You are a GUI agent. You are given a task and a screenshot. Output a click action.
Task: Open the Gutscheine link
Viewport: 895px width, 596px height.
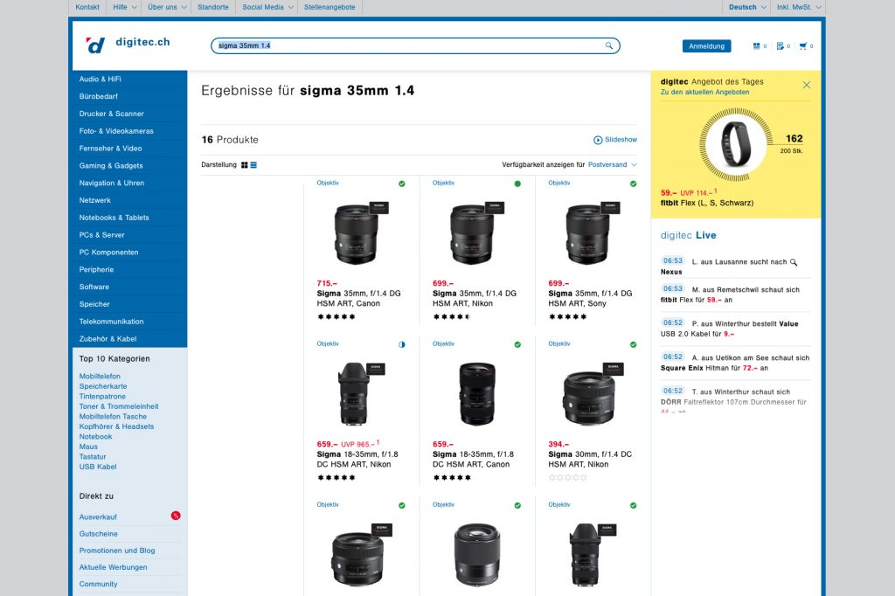[x=98, y=534]
